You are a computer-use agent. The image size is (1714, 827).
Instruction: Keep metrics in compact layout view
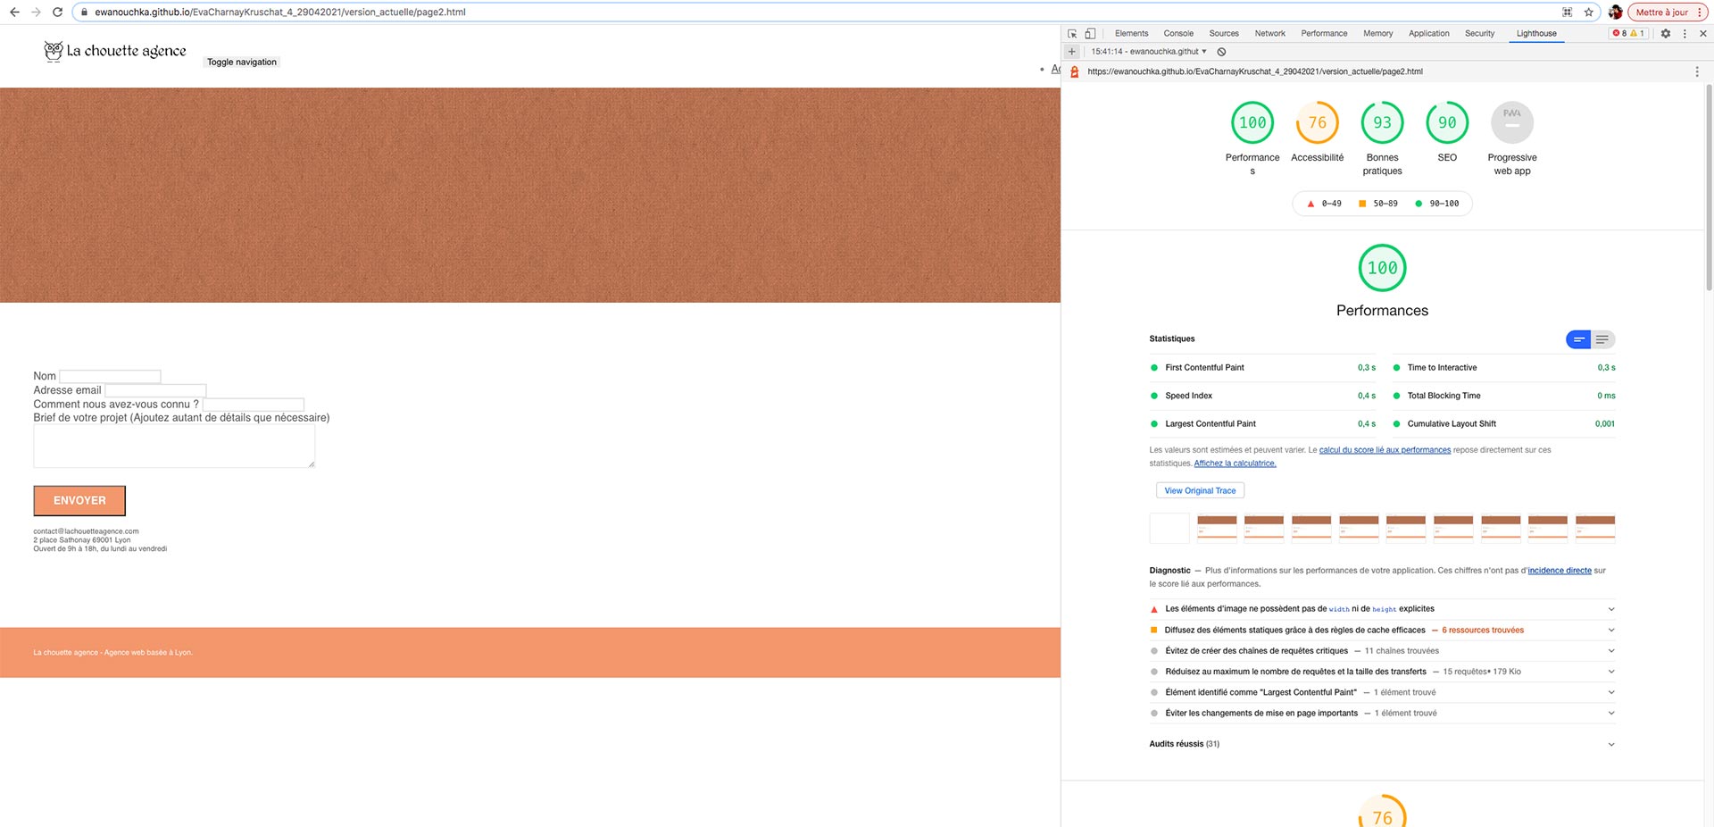pyautogui.click(x=1579, y=339)
